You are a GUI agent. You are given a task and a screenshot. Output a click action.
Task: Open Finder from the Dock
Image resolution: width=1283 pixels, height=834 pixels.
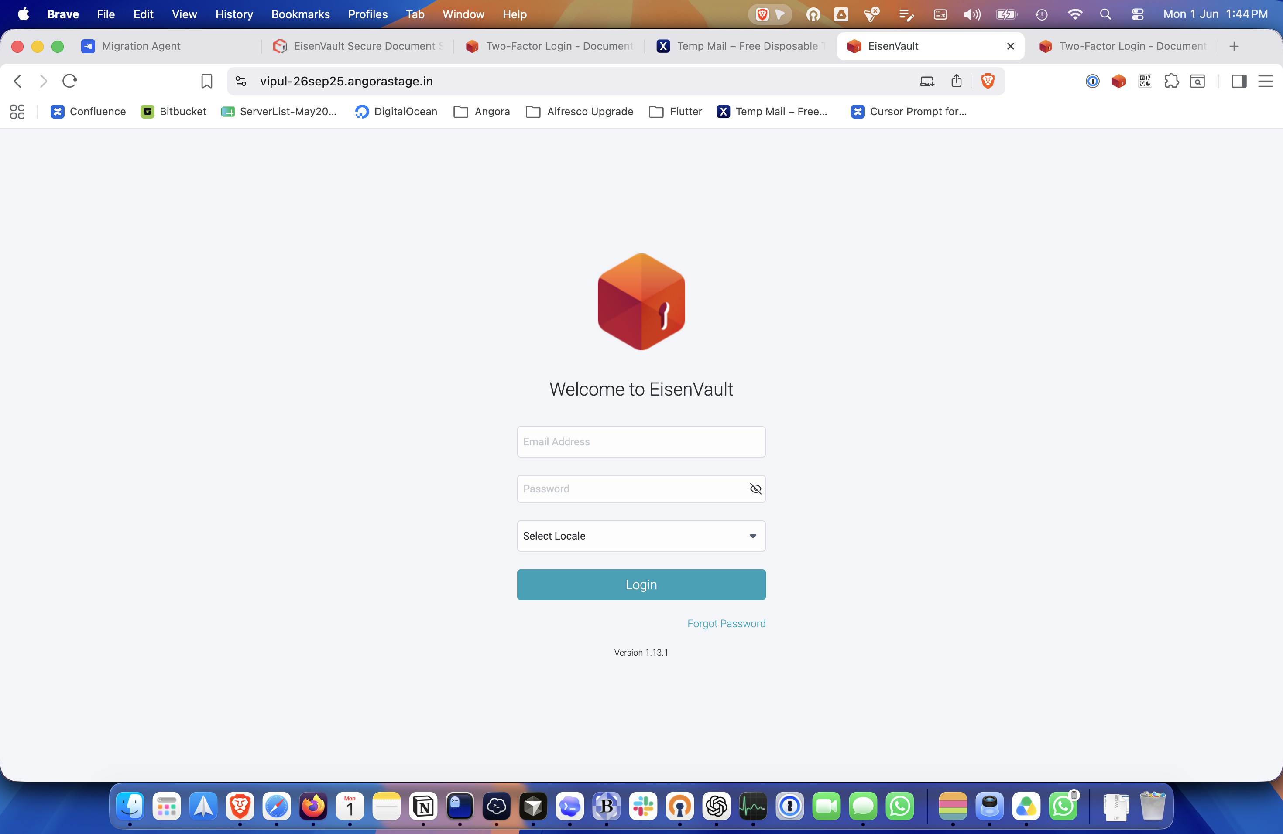129,806
